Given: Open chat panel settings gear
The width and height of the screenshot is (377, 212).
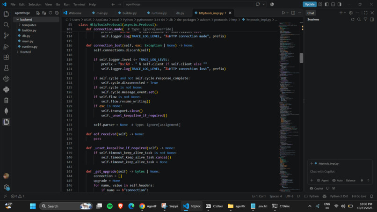Looking at the screenshot, I should coord(351,13).
